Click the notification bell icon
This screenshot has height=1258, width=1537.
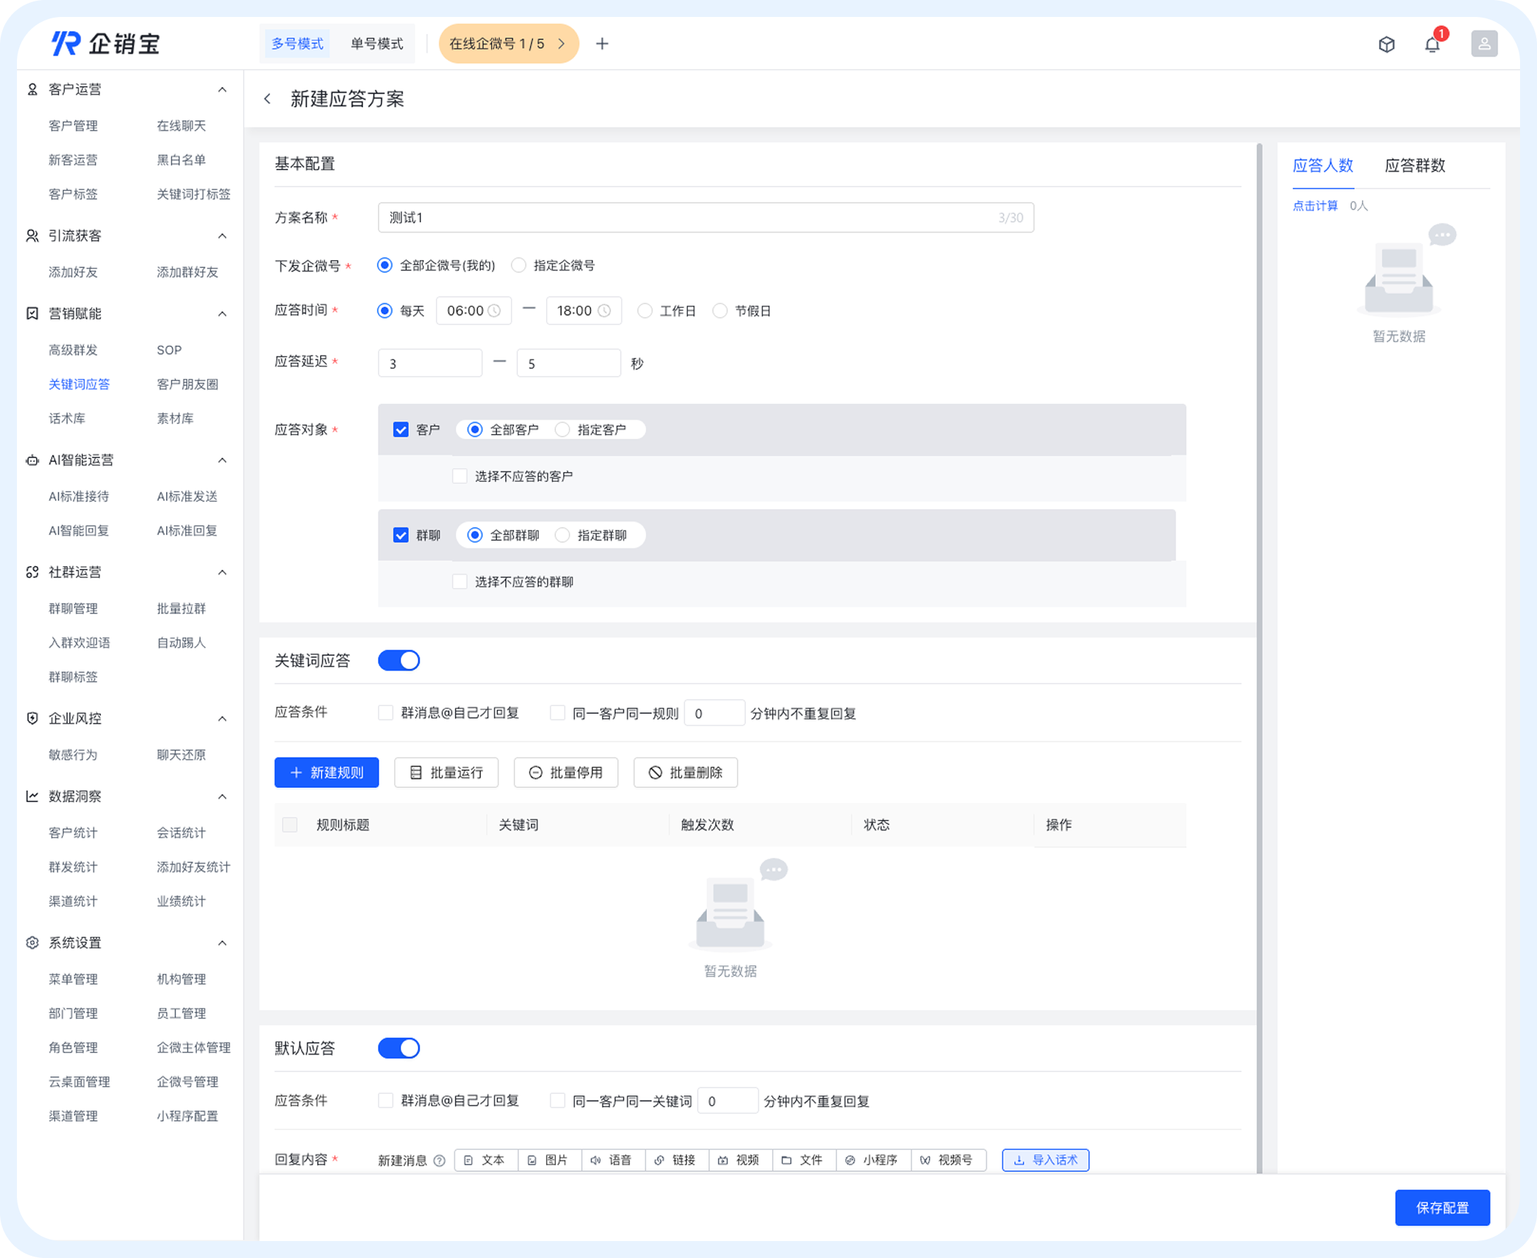click(x=1432, y=45)
